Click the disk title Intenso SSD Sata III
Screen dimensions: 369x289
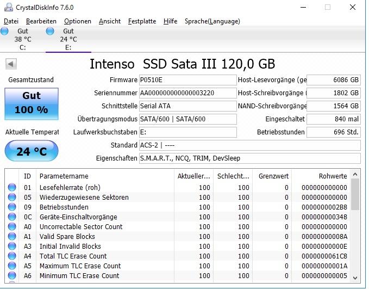point(183,64)
